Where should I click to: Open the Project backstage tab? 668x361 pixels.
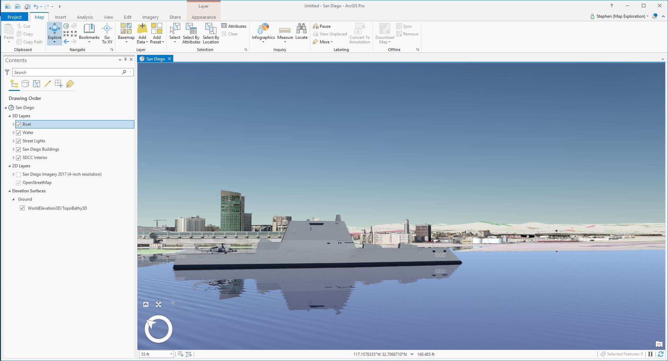[15, 17]
